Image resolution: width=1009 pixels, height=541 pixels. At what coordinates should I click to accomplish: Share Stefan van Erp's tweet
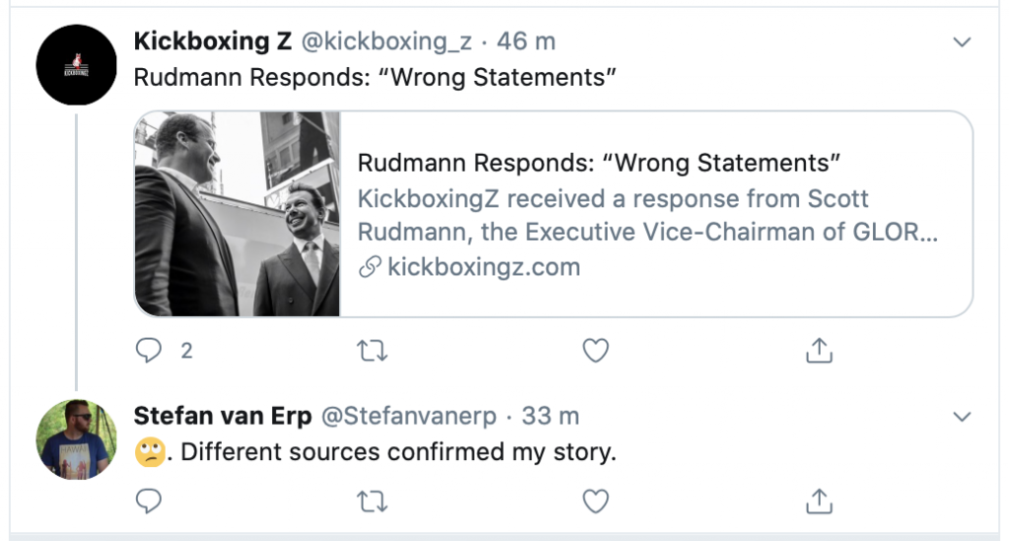click(x=819, y=502)
